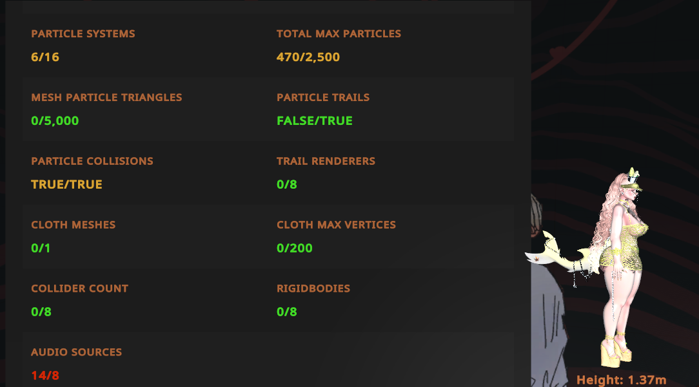Click the Collider Count 0/8 stat
Image resolution: width=699 pixels, height=387 pixels.
41,312
